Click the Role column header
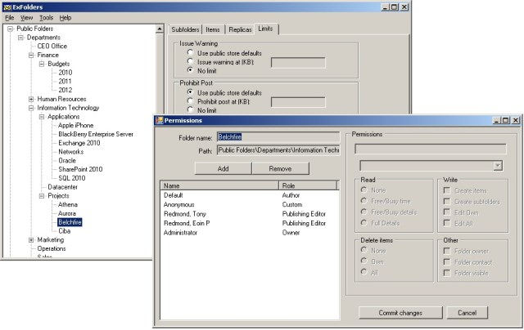The image size is (524, 330). click(x=307, y=185)
